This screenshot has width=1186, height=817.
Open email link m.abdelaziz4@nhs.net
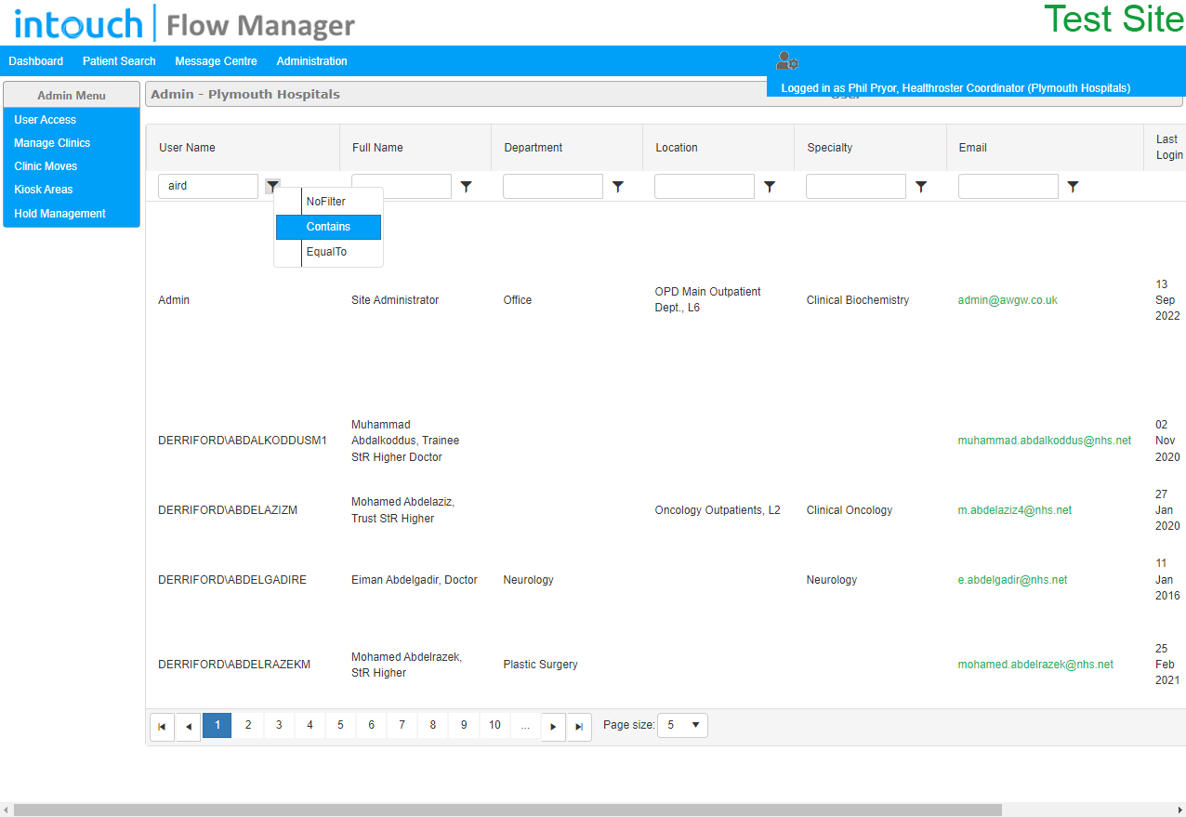1015,510
